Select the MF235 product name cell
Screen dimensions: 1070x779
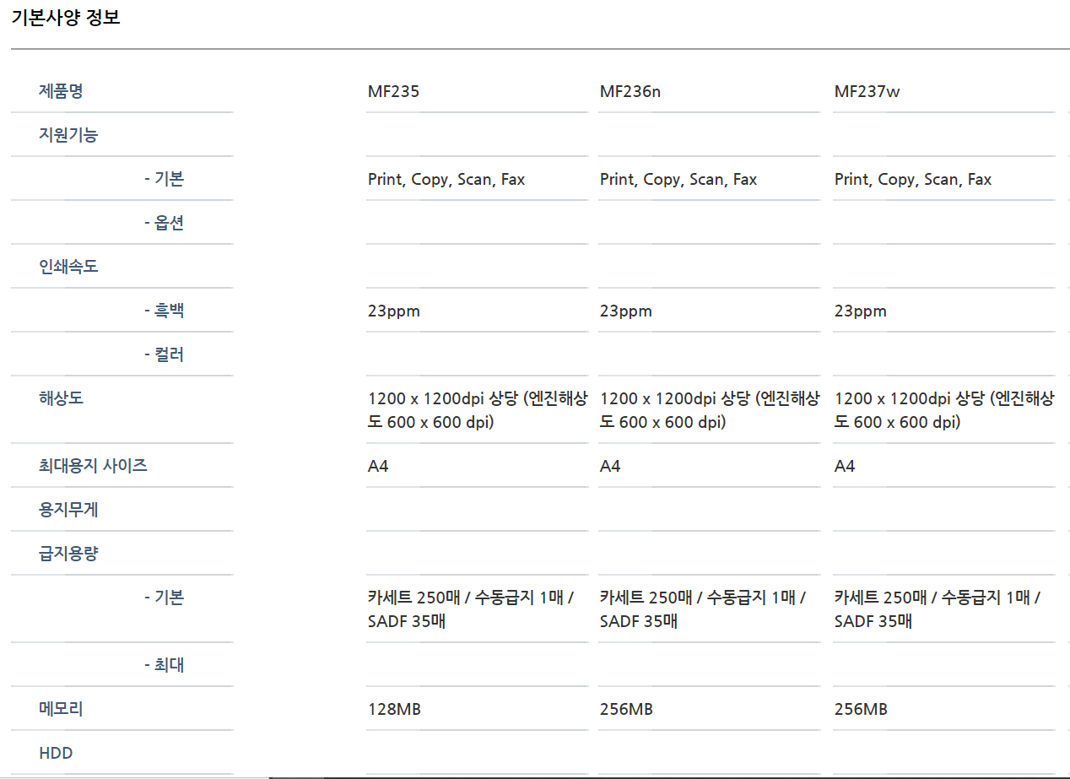coord(393,91)
